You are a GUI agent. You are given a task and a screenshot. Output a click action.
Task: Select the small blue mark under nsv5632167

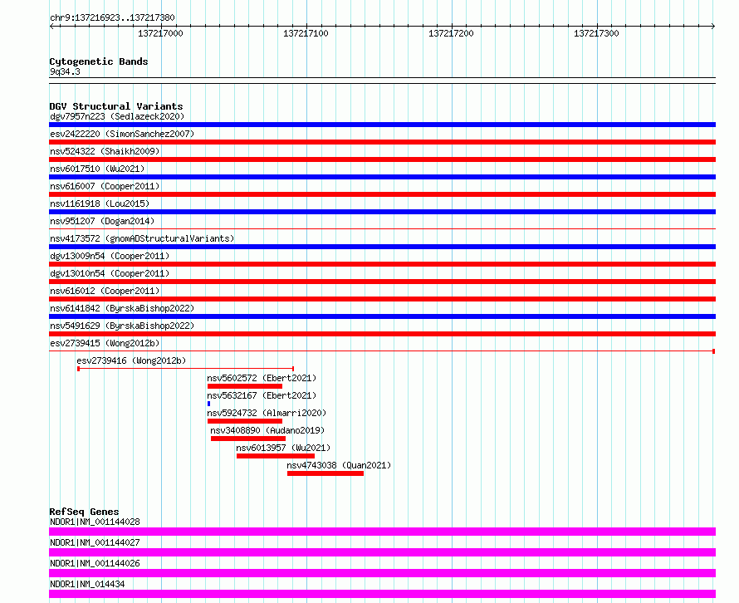pos(208,404)
